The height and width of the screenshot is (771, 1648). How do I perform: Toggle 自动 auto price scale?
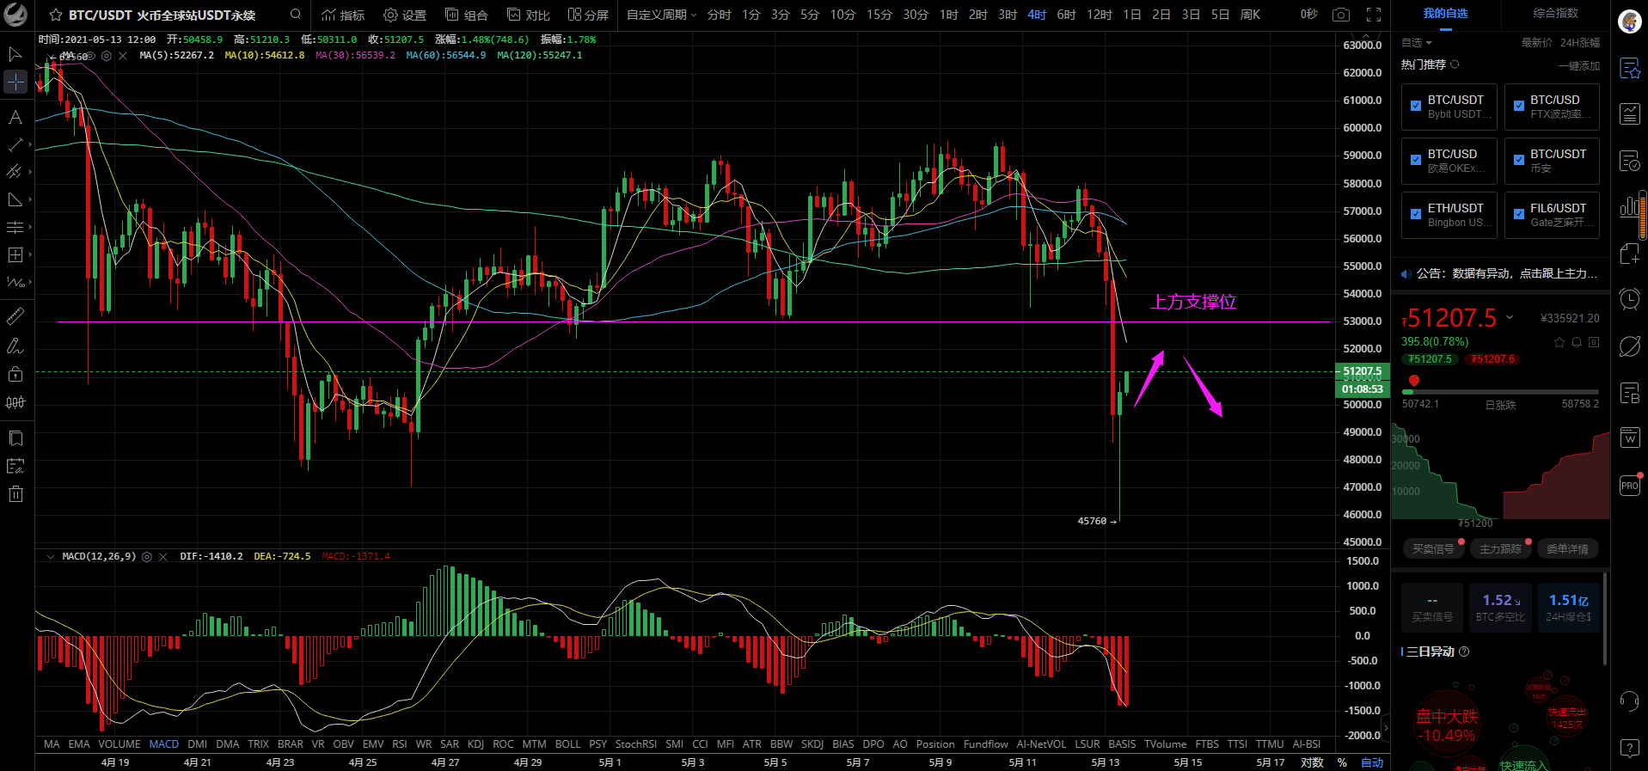click(x=1372, y=762)
